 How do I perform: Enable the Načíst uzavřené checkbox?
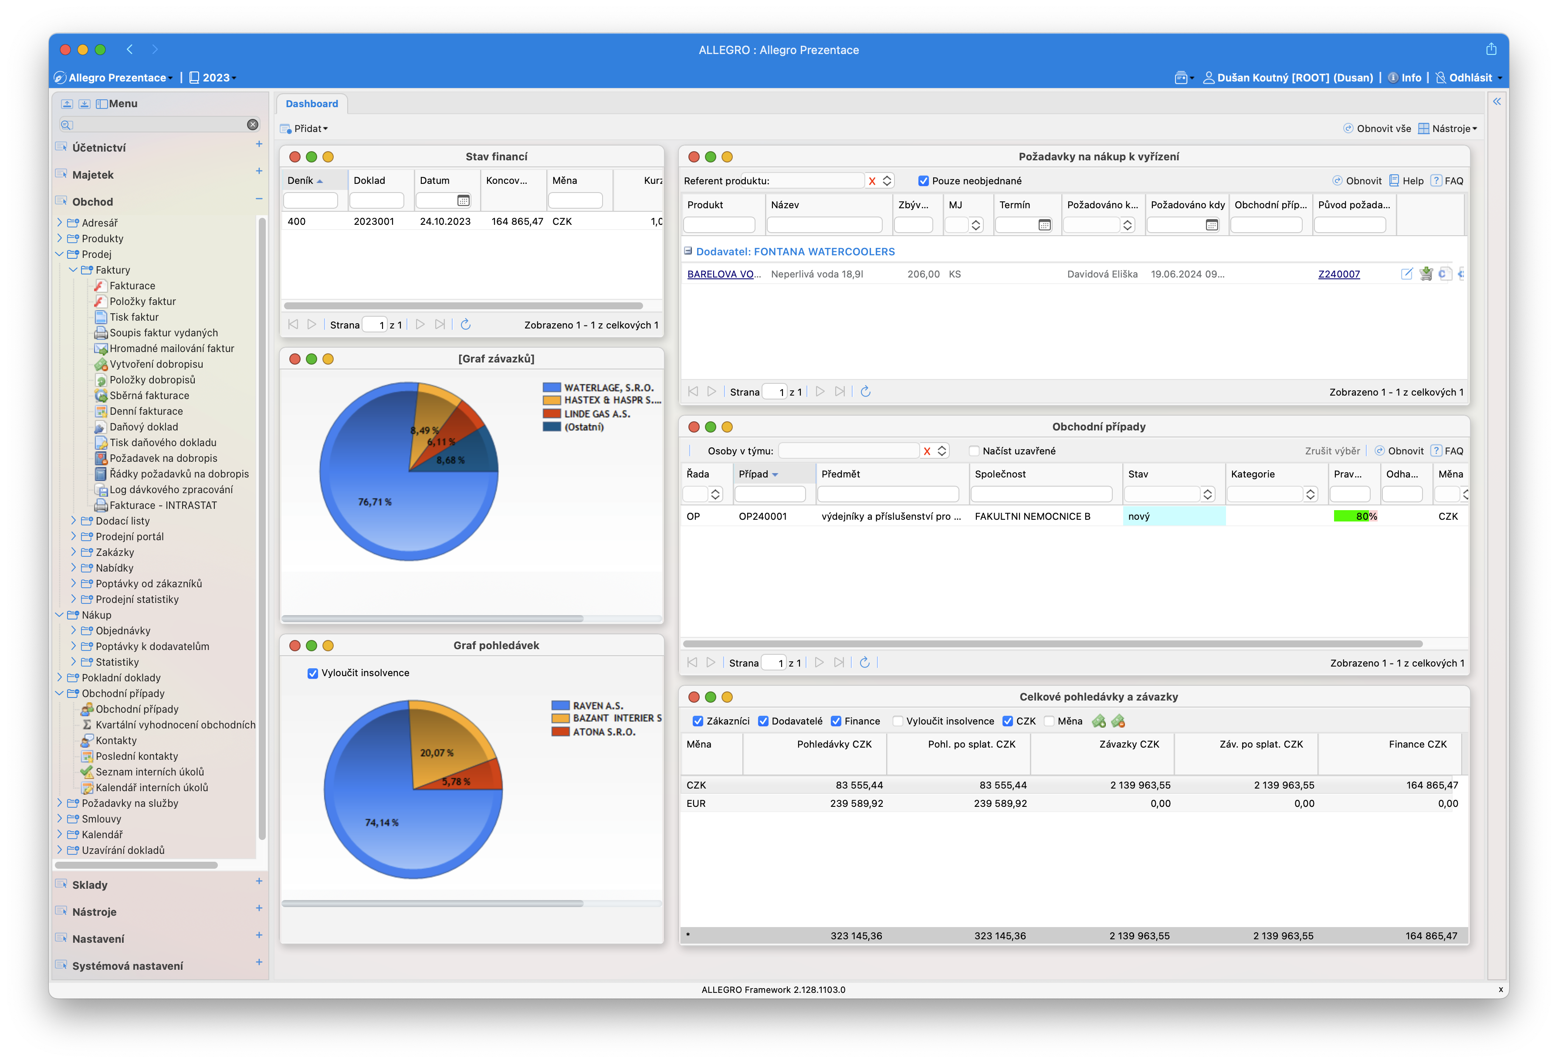tap(975, 451)
